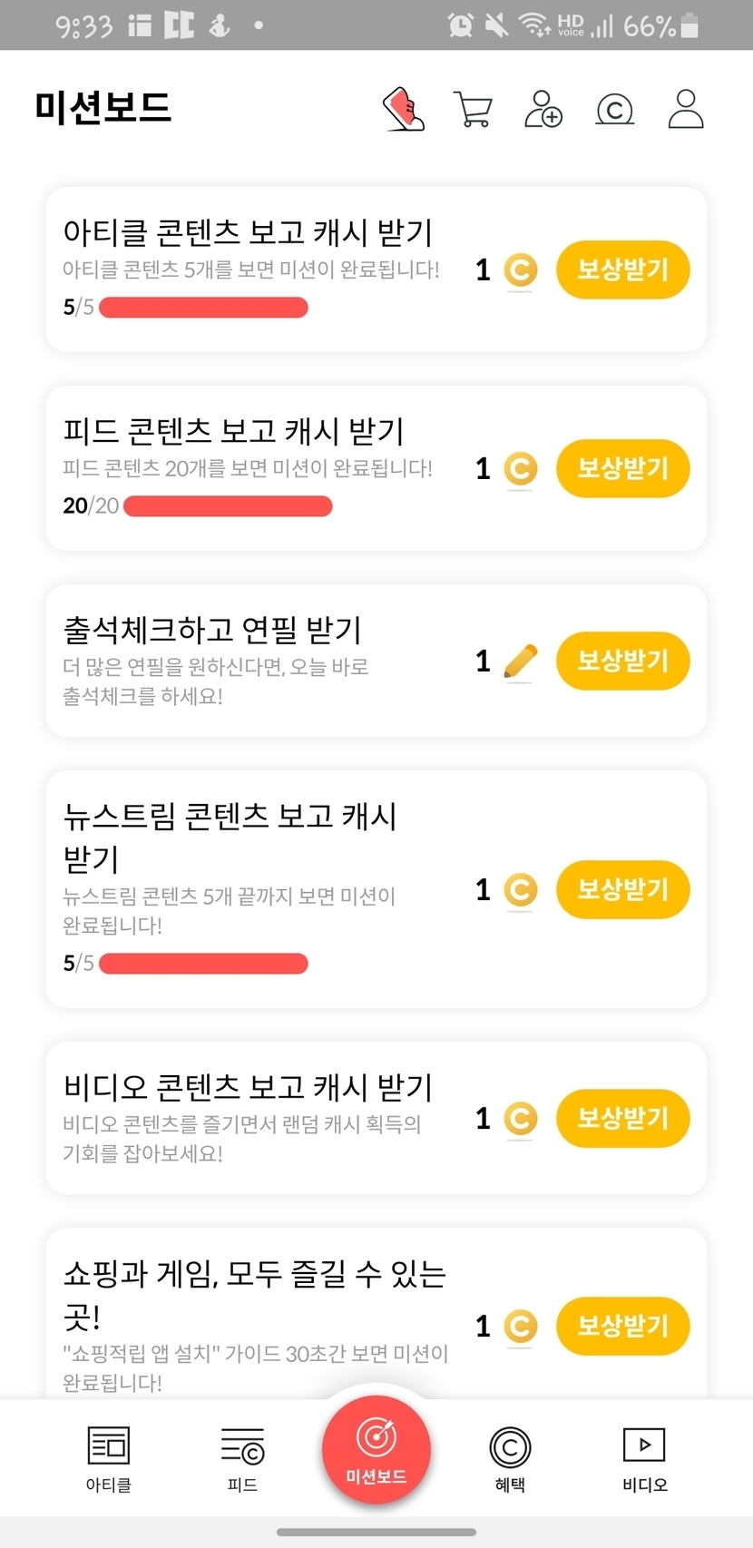
Task: Select the center 미션보드 button
Action: (x=376, y=1449)
